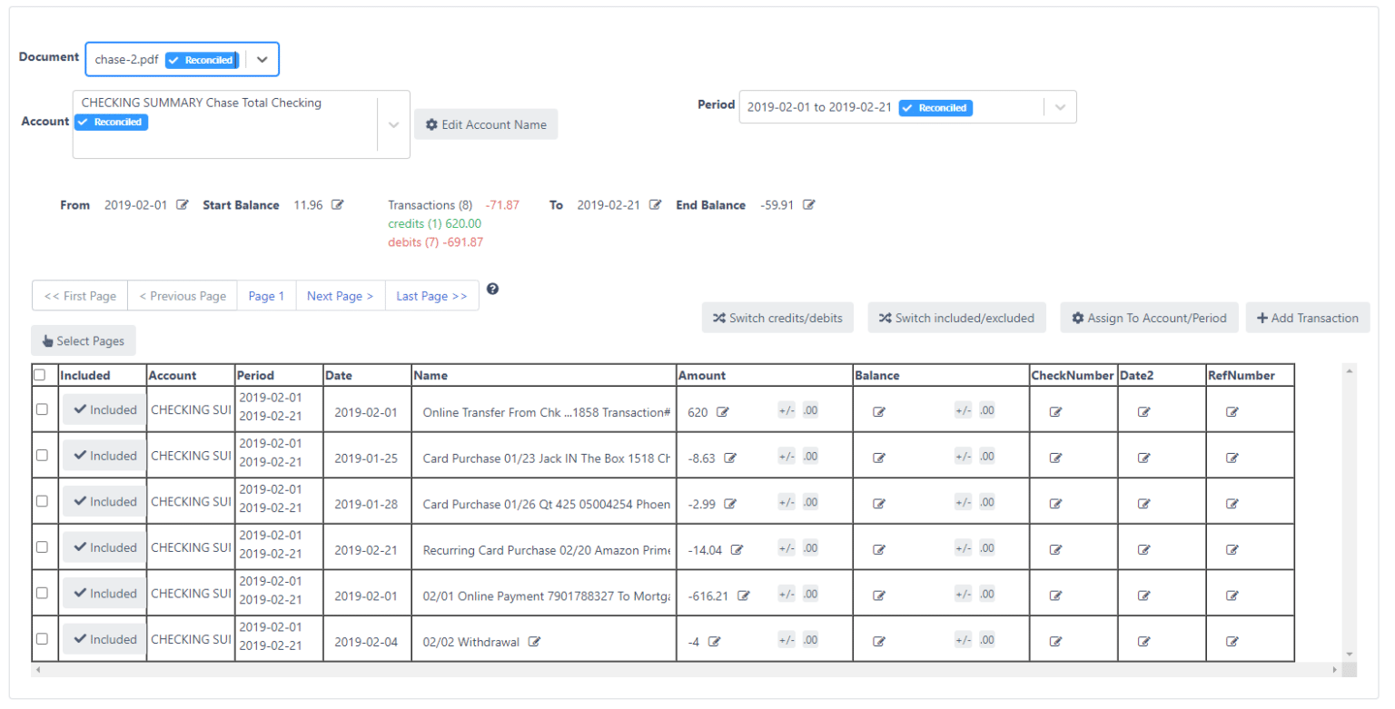Image resolution: width=1395 pixels, height=709 pixels.
Task: Edit the amount of the 620 transaction
Action: (x=724, y=411)
